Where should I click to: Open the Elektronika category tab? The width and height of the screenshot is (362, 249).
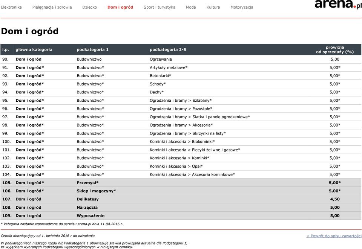11,7
